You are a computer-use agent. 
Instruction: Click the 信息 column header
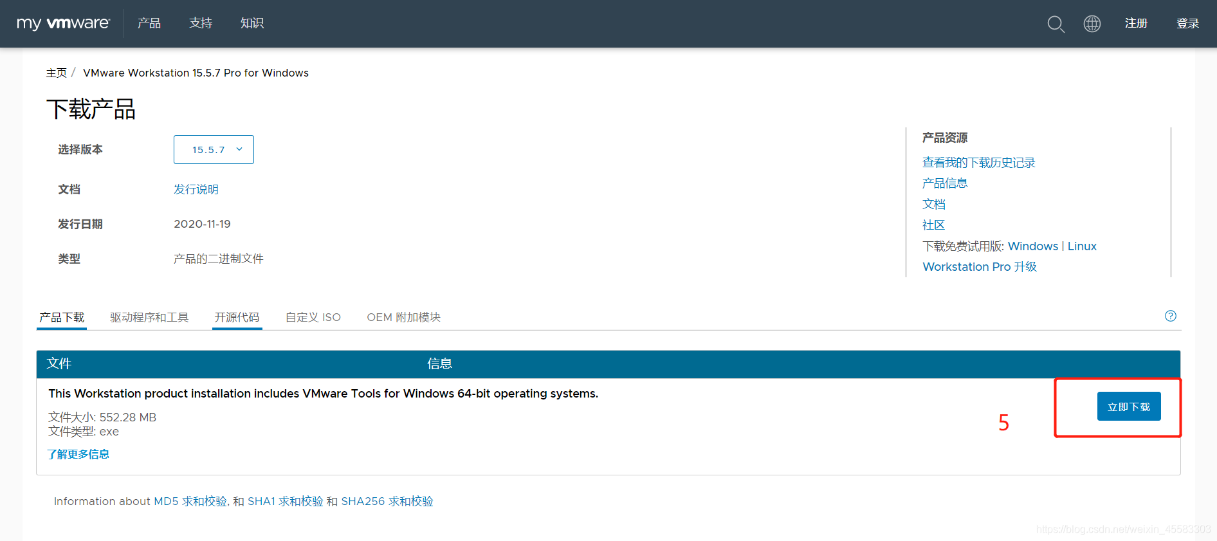coord(440,363)
